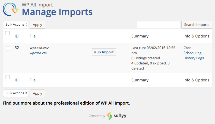The image size is (215, 124).
Task: Toggle the select-all checkbox in the table footer
Action: tap(7, 77)
